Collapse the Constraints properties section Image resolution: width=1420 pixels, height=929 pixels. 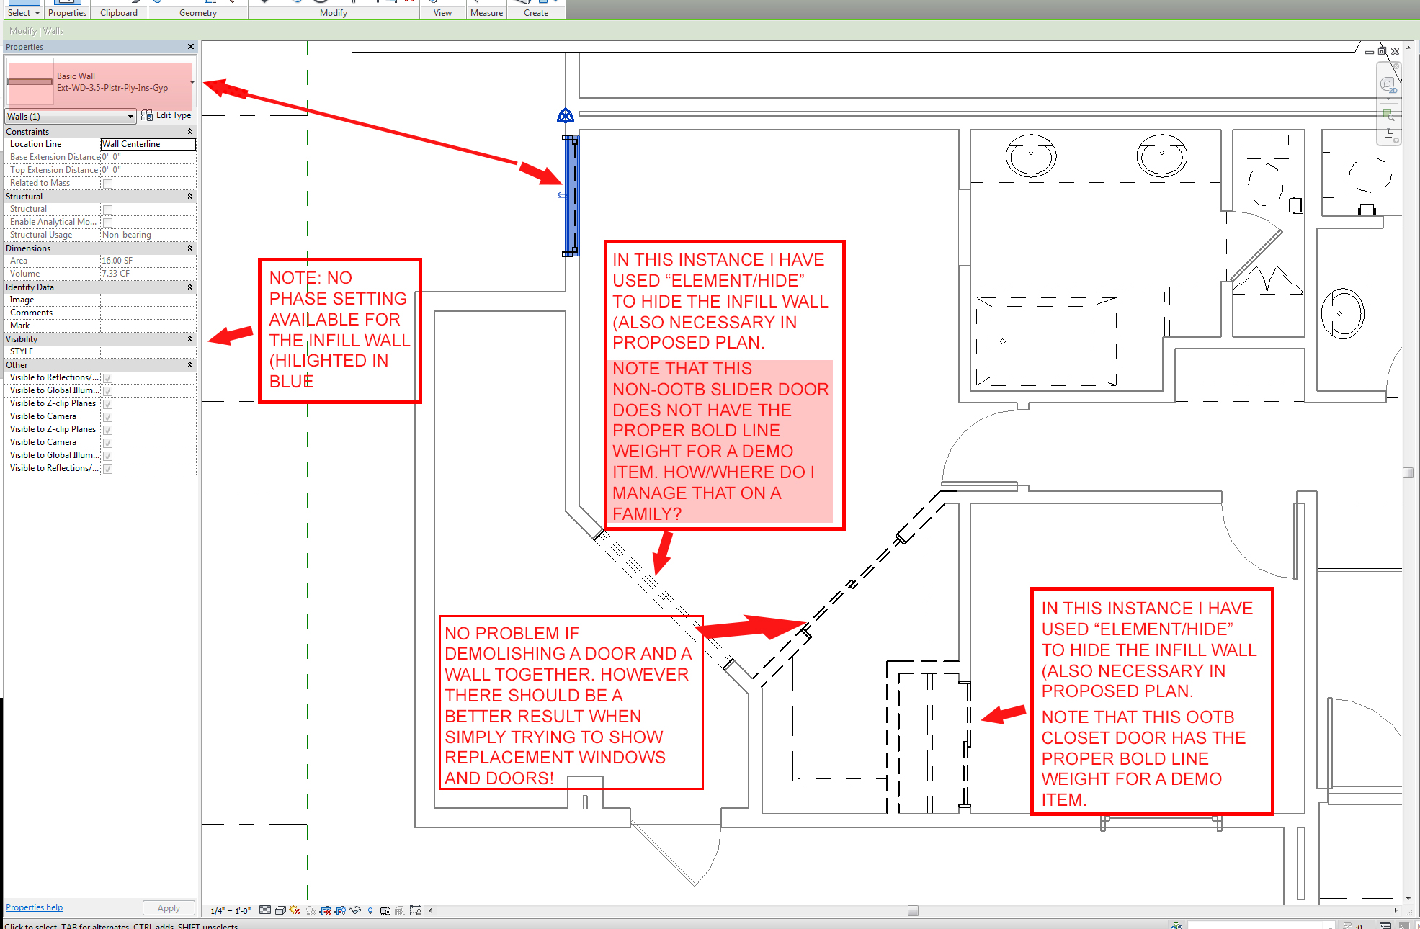click(189, 132)
